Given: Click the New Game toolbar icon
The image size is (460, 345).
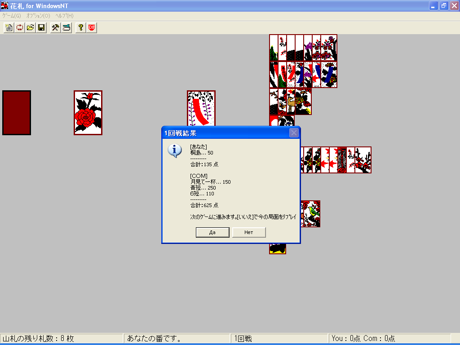Looking at the screenshot, I should tap(9, 27).
